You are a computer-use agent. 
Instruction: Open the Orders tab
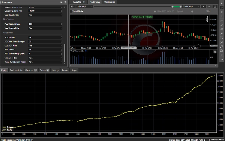(x=44, y=70)
